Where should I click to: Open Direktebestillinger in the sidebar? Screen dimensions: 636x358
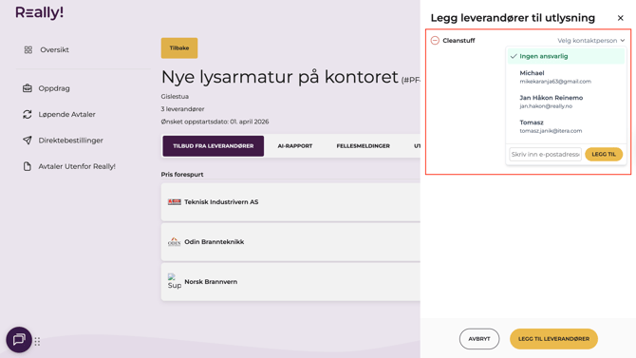point(70,141)
